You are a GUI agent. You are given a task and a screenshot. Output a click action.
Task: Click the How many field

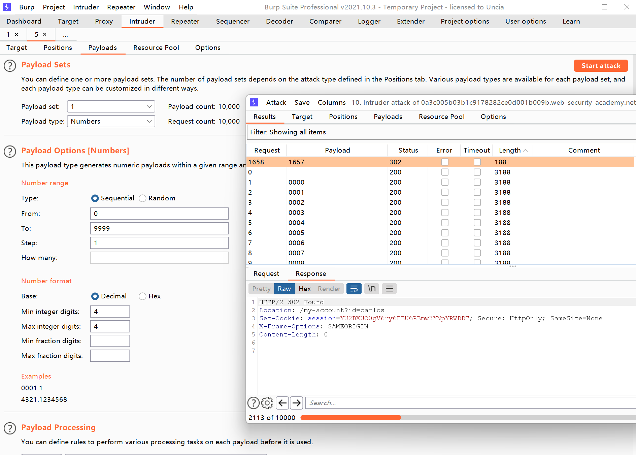click(159, 258)
